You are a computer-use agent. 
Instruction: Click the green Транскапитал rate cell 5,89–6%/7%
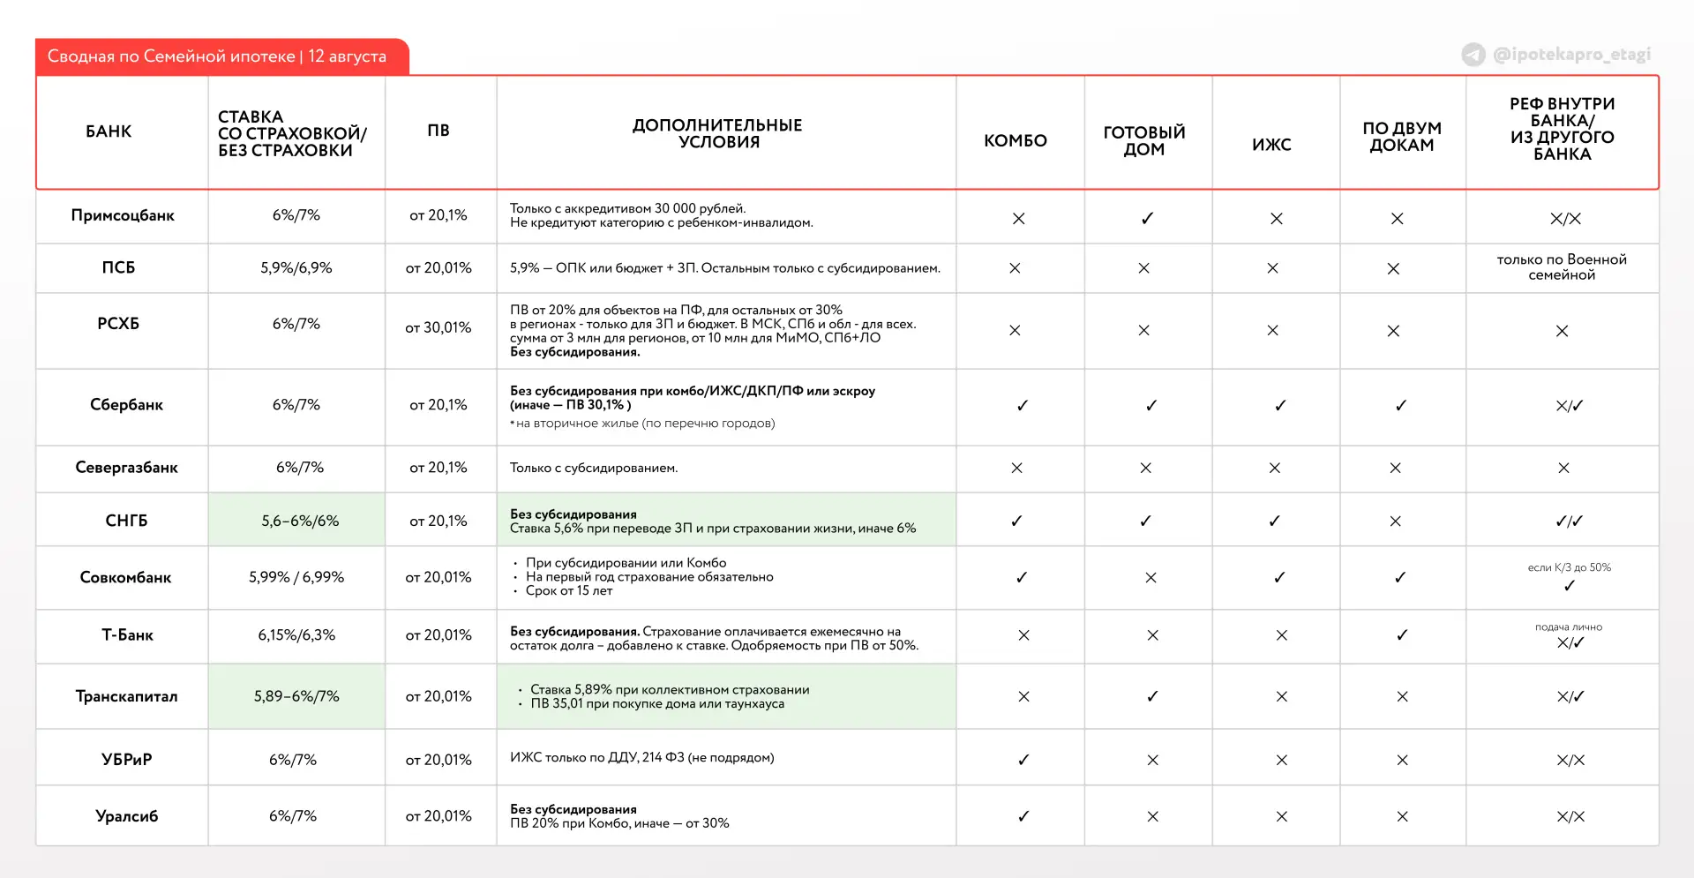(x=296, y=696)
